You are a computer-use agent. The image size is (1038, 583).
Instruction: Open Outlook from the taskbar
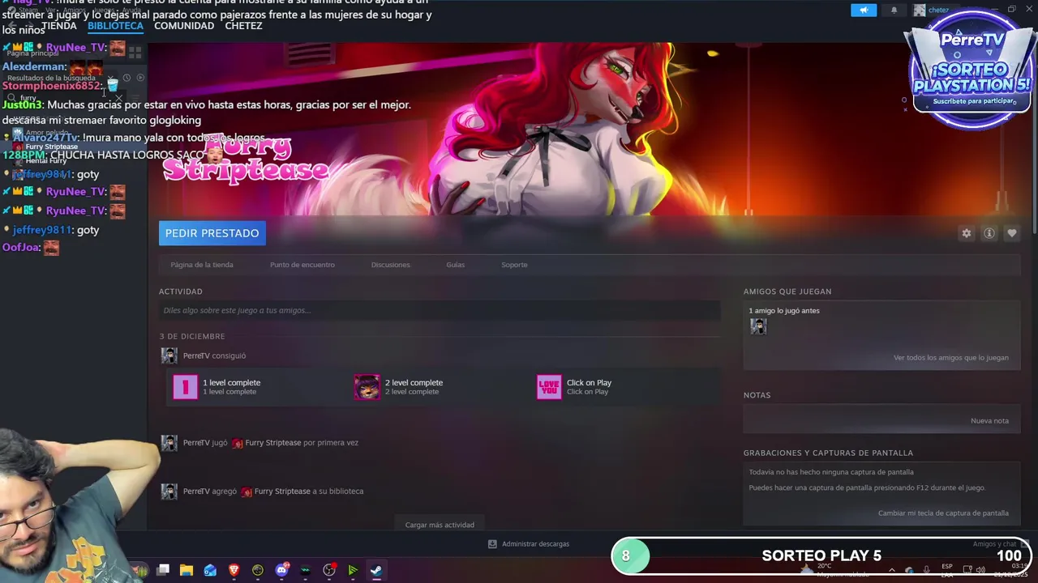click(210, 570)
